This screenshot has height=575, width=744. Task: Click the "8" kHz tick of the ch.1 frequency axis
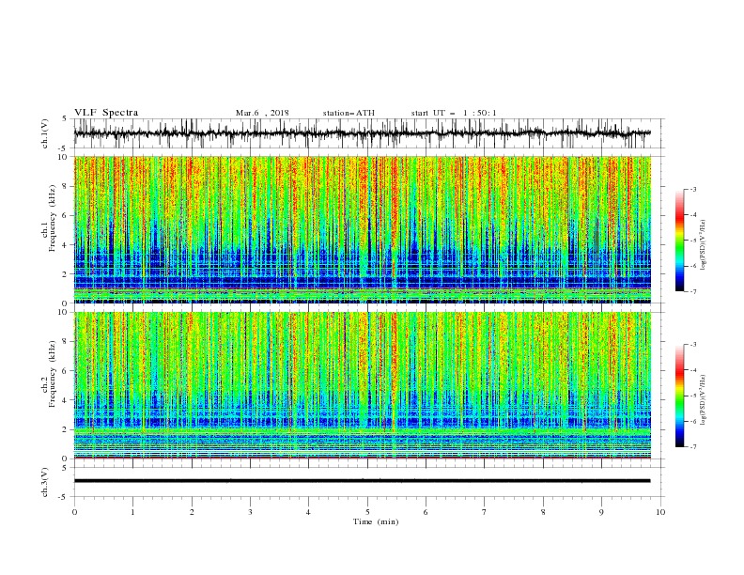[67, 186]
